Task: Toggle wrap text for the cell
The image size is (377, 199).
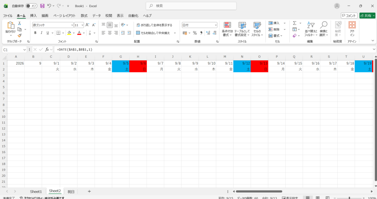Action: [154, 25]
